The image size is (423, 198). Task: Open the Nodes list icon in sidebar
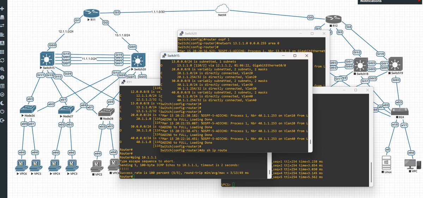[2, 17]
